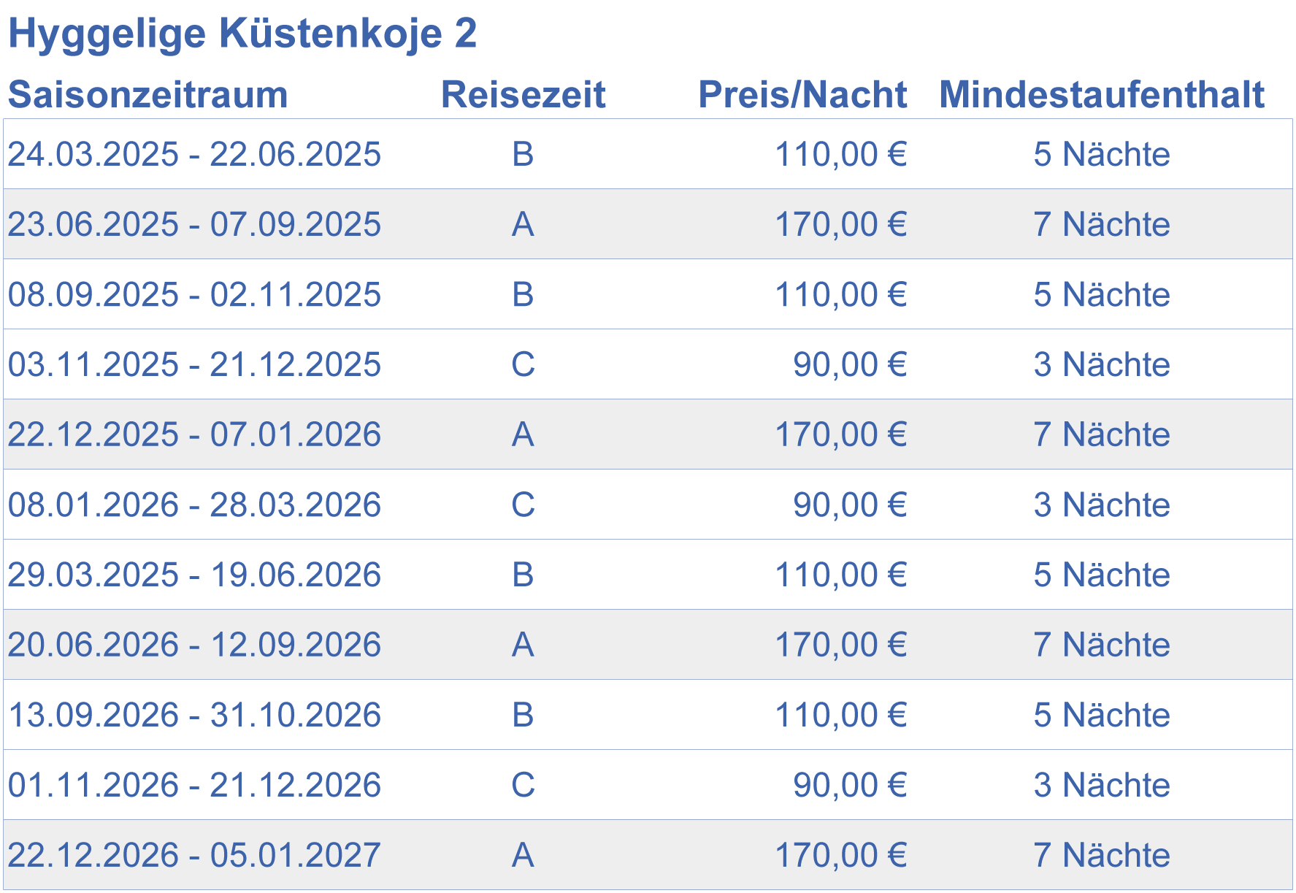
Task: Click travel time A in the last row
Action: [x=523, y=855]
